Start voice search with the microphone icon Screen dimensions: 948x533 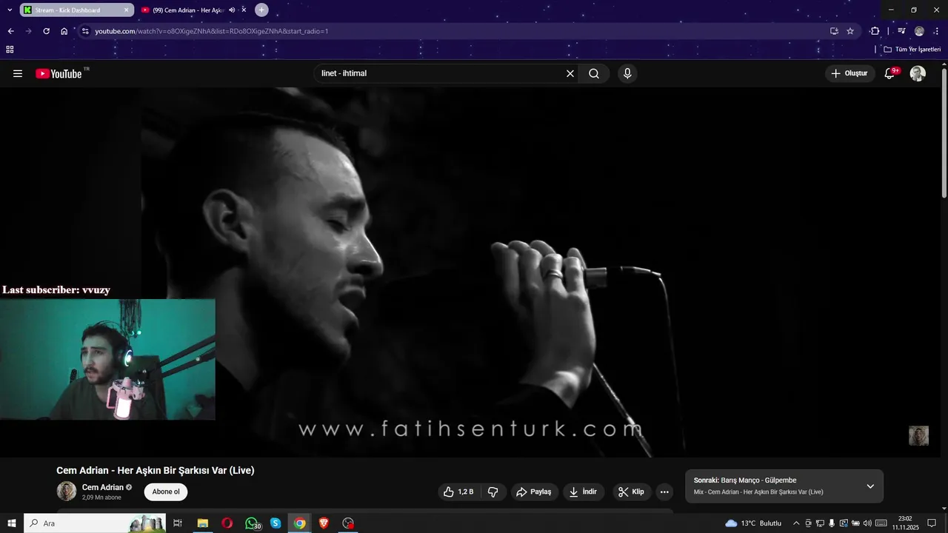(x=627, y=73)
